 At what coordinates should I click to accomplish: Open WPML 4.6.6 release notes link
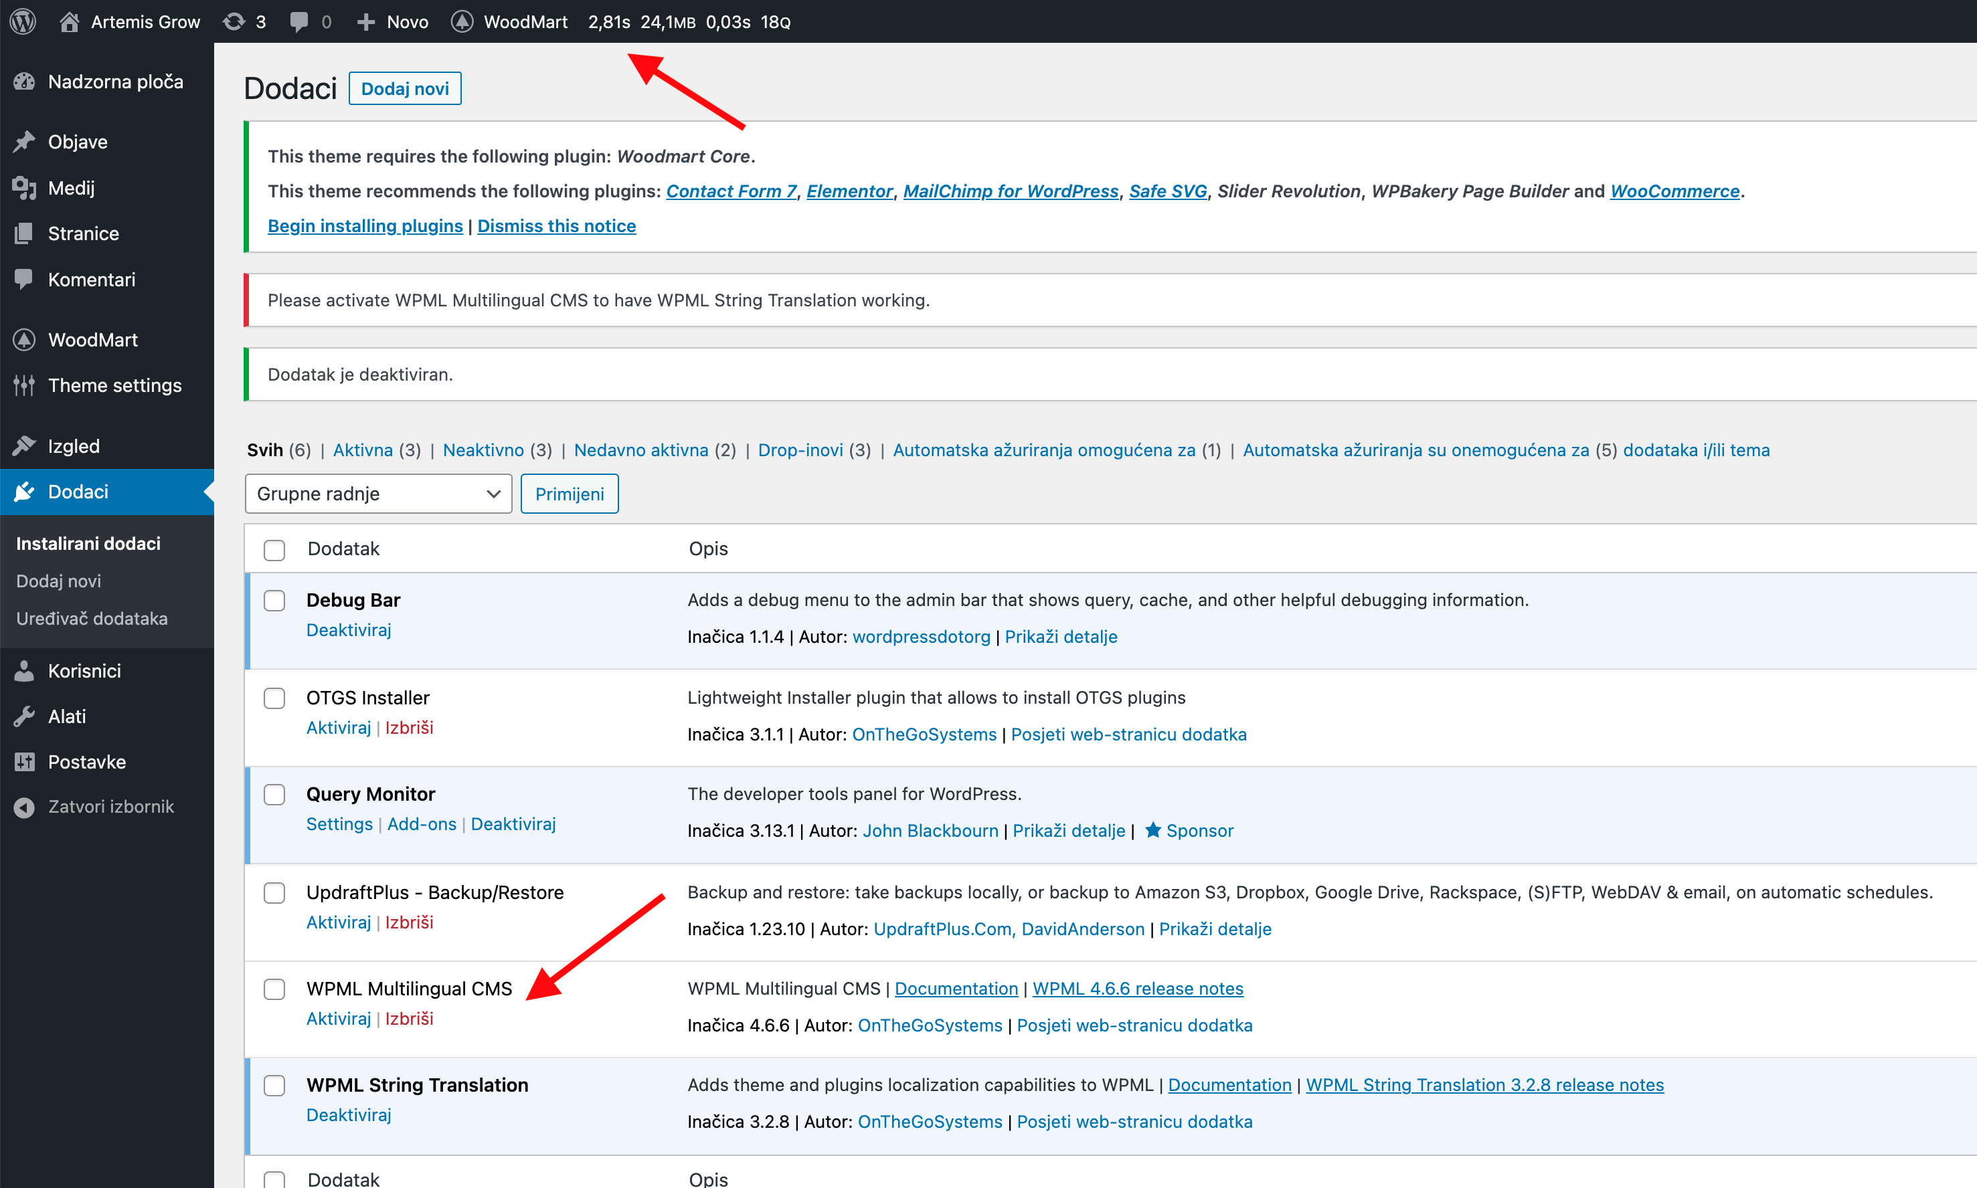point(1138,989)
